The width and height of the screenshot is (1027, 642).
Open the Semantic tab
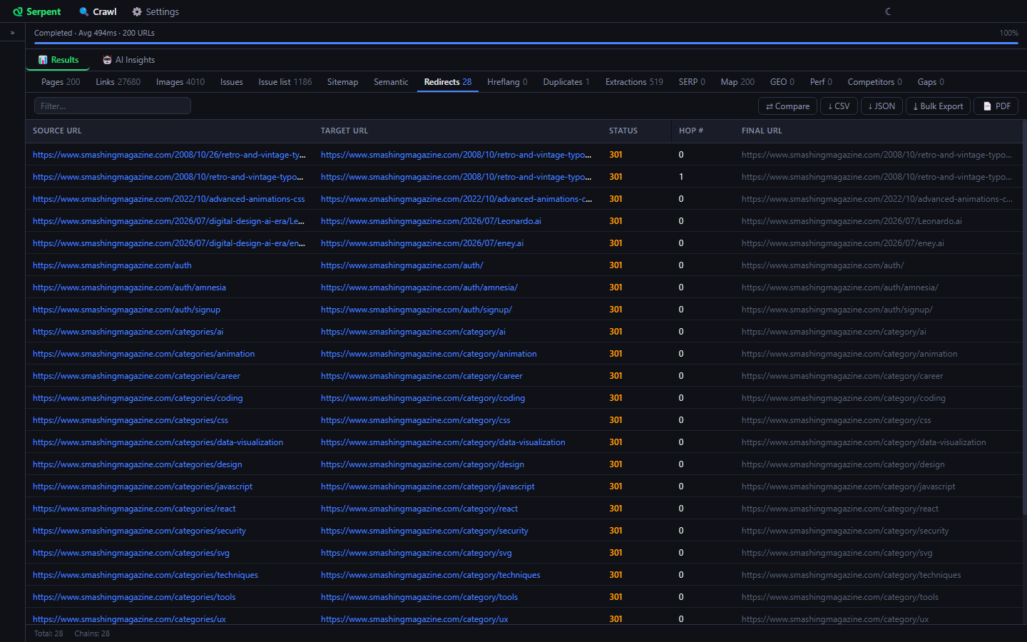(x=392, y=82)
